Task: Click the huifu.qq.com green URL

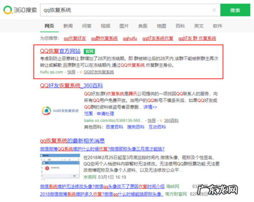Action: (x=52, y=72)
